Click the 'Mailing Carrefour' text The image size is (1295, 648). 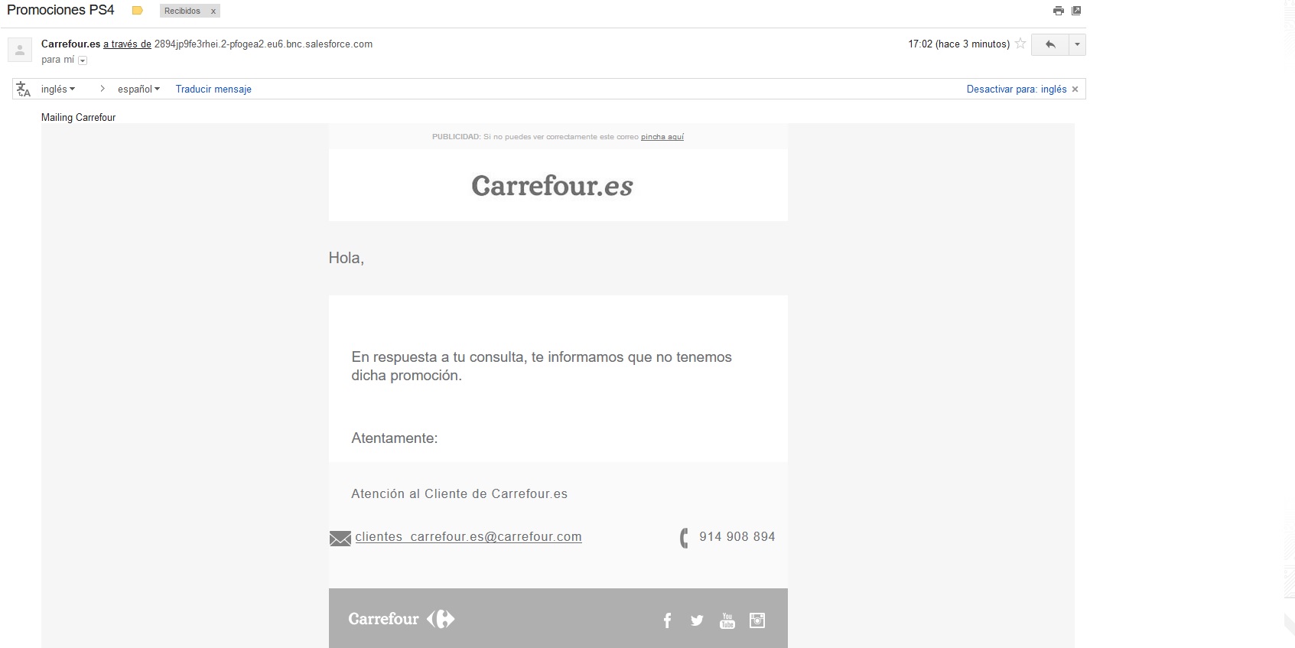[x=78, y=117]
